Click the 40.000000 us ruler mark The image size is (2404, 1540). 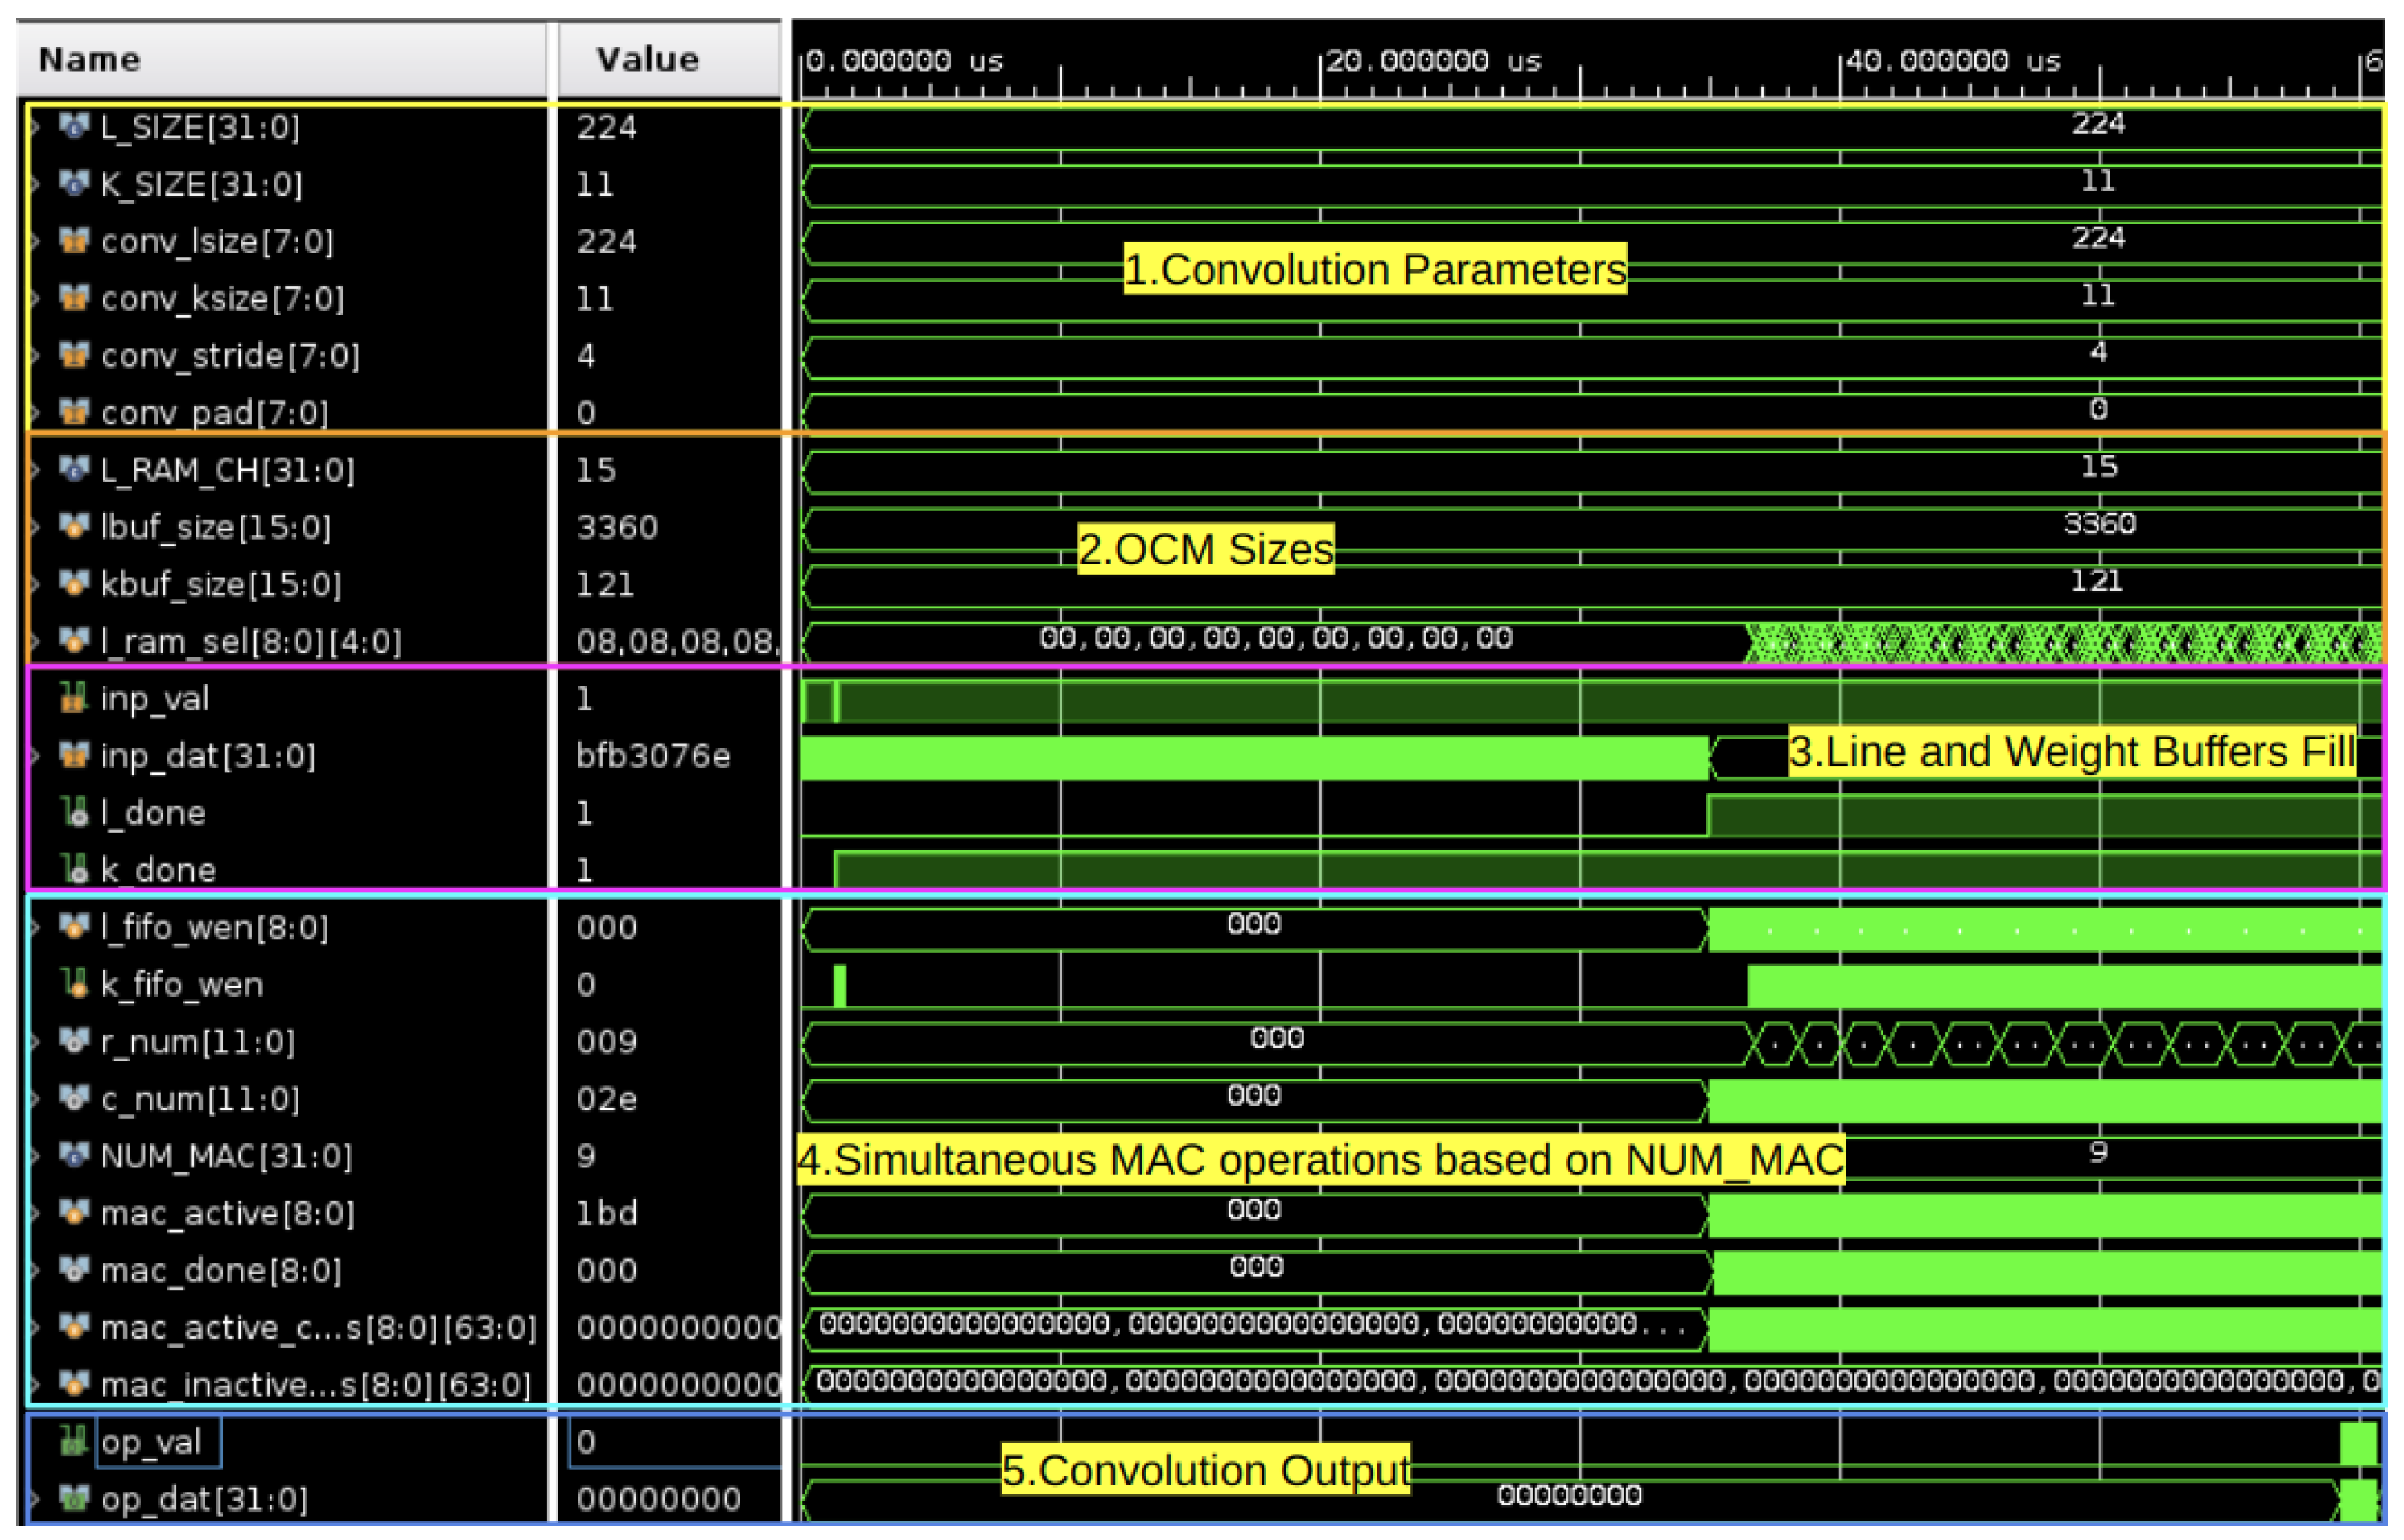pos(1952,62)
